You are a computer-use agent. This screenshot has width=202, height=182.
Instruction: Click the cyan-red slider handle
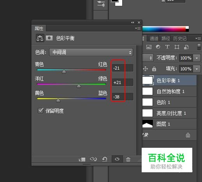click(x=64, y=71)
